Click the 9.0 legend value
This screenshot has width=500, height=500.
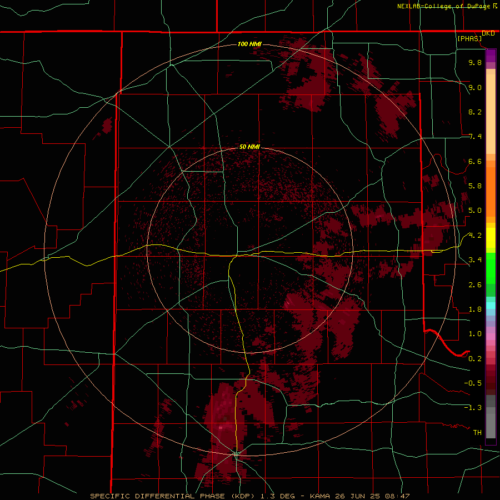pyautogui.click(x=475, y=87)
